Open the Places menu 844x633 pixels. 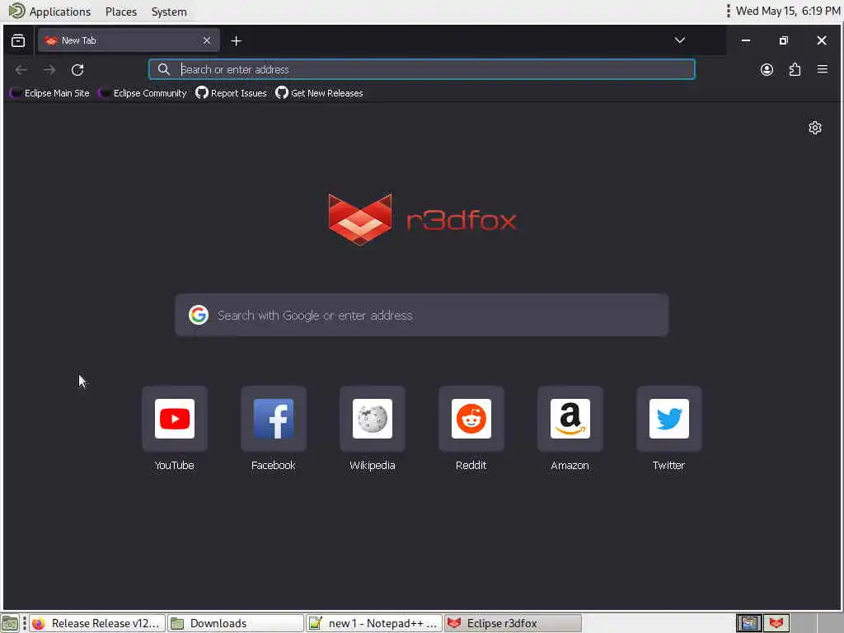click(121, 12)
